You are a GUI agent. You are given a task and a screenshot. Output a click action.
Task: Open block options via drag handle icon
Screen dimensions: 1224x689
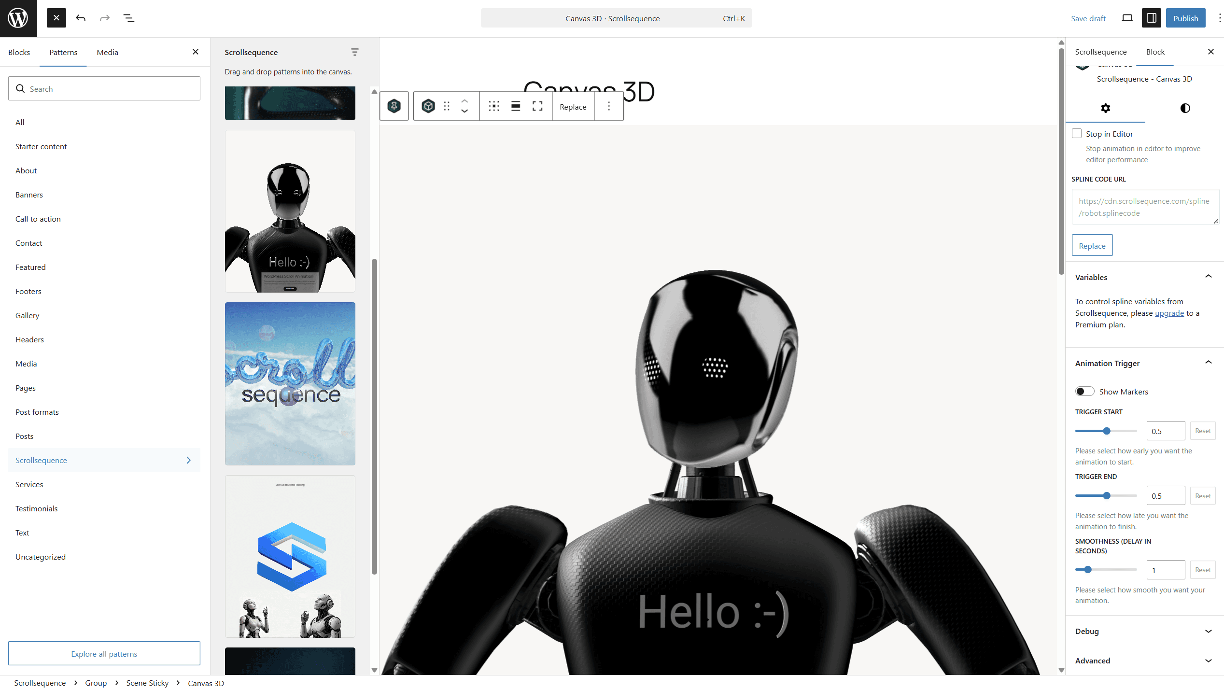447,106
